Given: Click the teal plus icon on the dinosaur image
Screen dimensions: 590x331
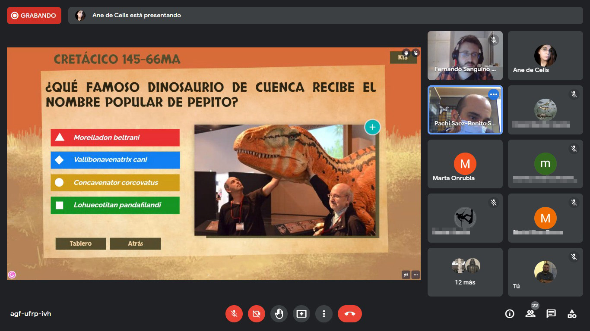Looking at the screenshot, I should pos(372,127).
